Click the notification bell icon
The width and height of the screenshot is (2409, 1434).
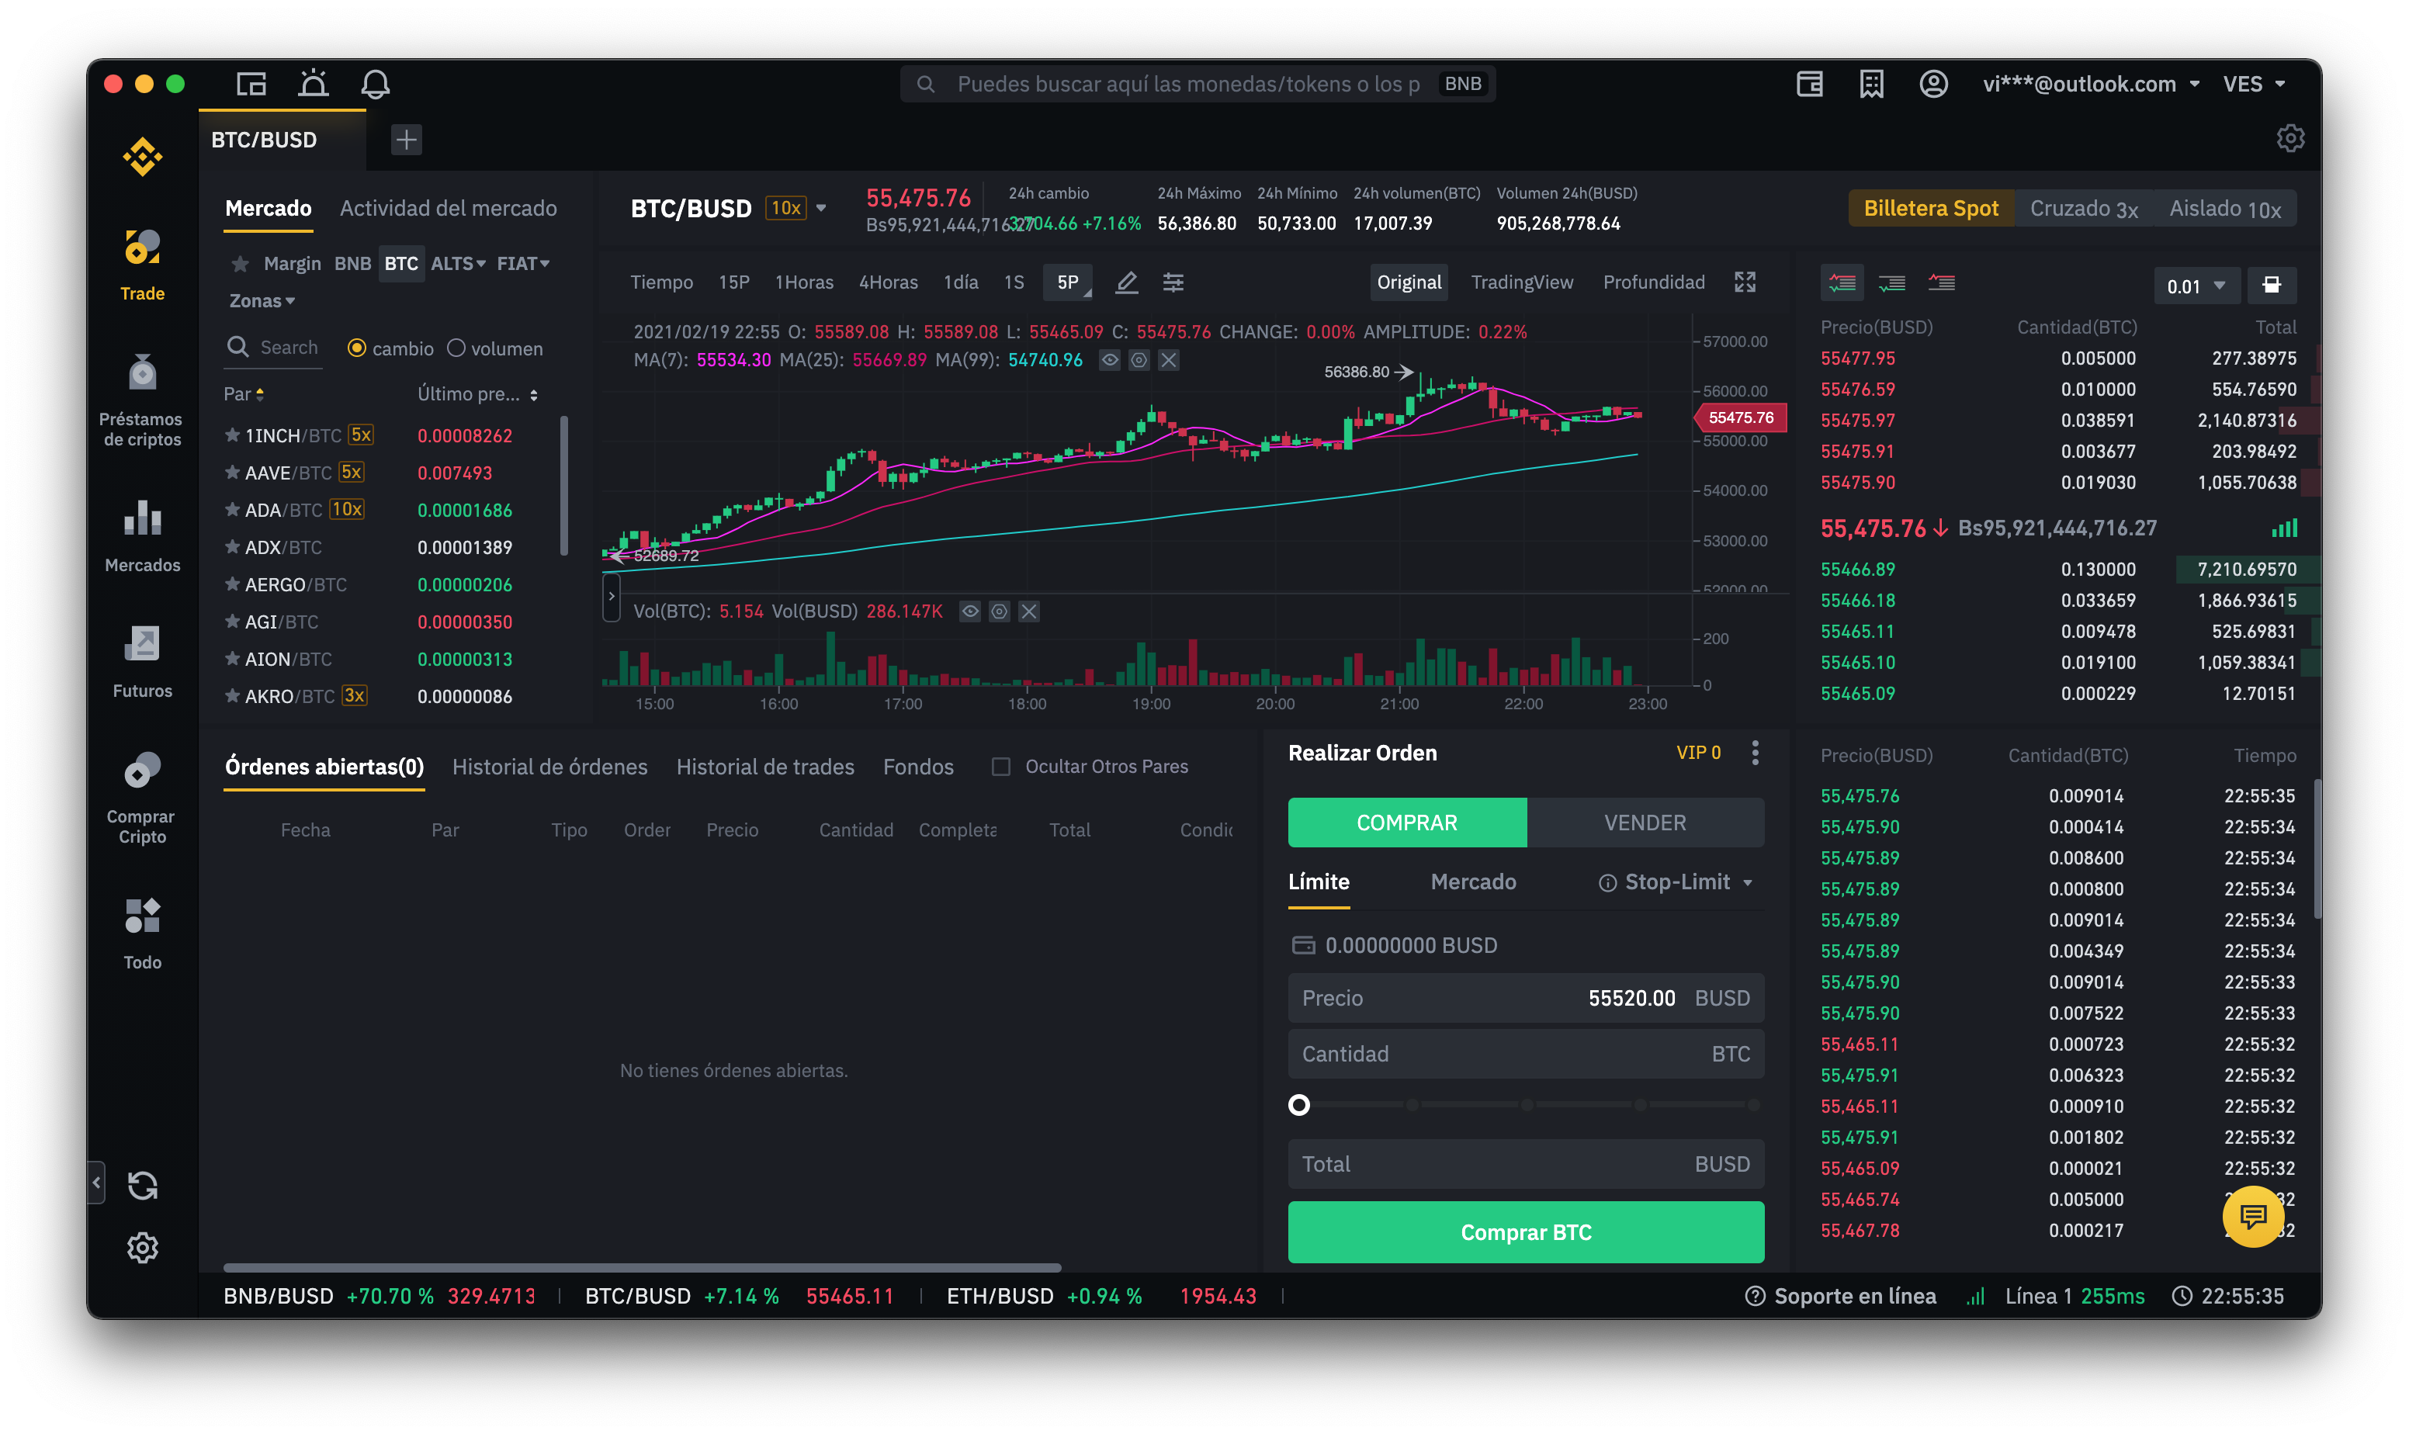(375, 84)
